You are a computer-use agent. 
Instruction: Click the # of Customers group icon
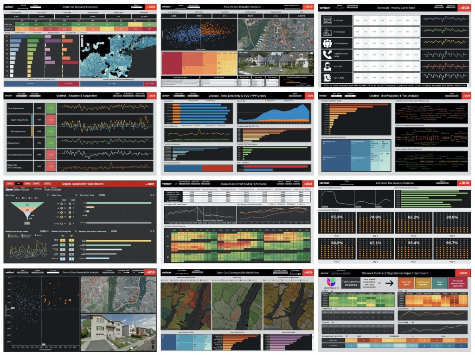pyautogui.click(x=327, y=43)
